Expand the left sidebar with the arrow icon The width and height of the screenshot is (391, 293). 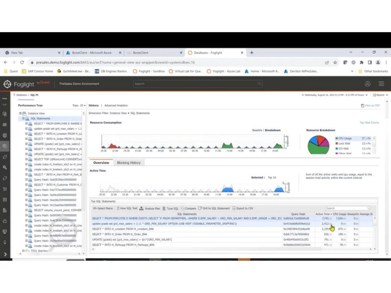click(x=5, y=254)
